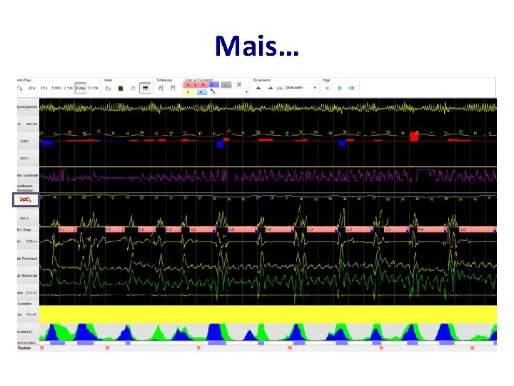Click first Tendances trend icon
514x386 pixels.
(x=161, y=88)
